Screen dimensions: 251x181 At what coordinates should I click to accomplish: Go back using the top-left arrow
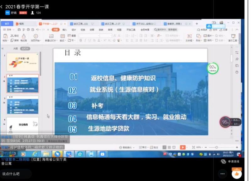2,7
